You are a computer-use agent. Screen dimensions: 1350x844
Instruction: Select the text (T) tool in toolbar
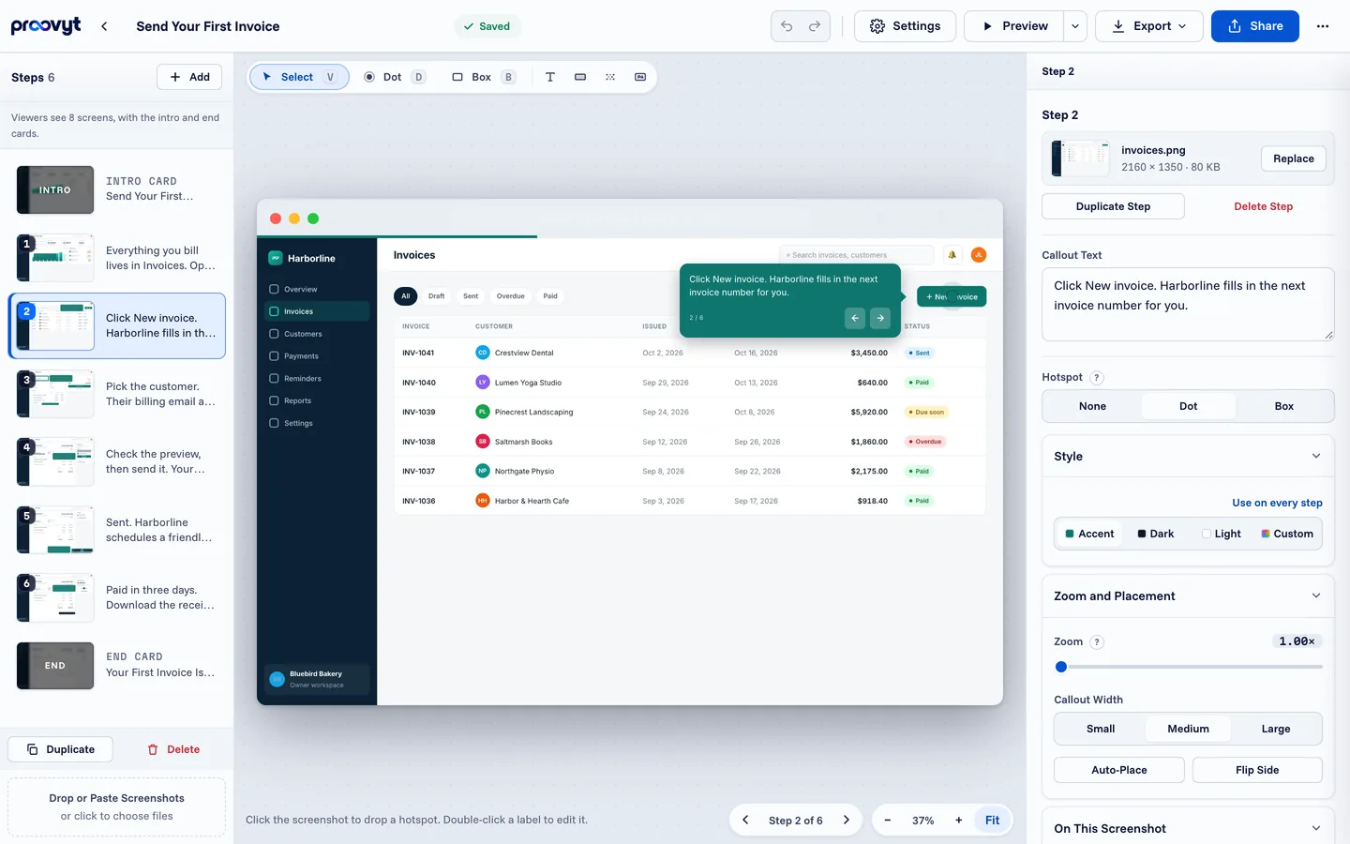(x=550, y=77)
